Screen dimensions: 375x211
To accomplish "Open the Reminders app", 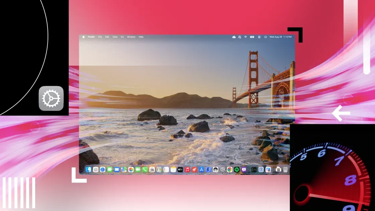I will tap(166, 169).
